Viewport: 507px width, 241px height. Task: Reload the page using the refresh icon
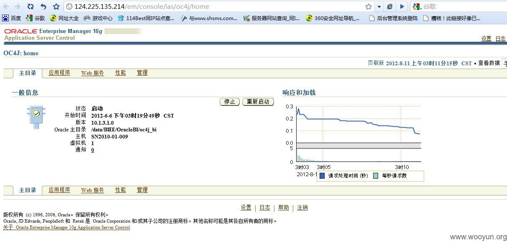pos(31,7)
